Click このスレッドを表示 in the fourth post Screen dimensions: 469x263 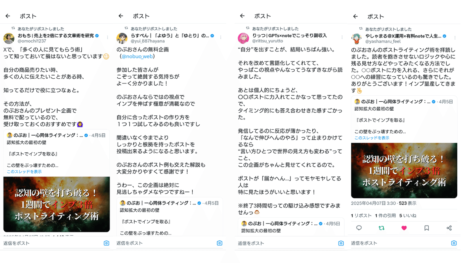tap(372, 138)
